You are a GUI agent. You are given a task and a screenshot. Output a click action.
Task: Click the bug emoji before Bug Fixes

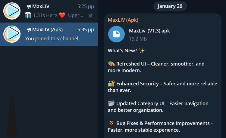111,123
